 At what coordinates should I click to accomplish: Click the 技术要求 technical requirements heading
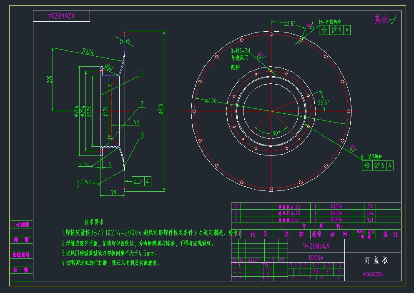coord(94,222)
